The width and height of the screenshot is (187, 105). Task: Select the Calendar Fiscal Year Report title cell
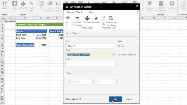(39, 24)
